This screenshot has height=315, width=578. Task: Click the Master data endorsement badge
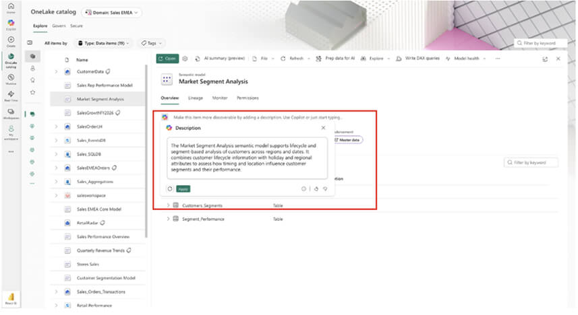coord(347,140)
